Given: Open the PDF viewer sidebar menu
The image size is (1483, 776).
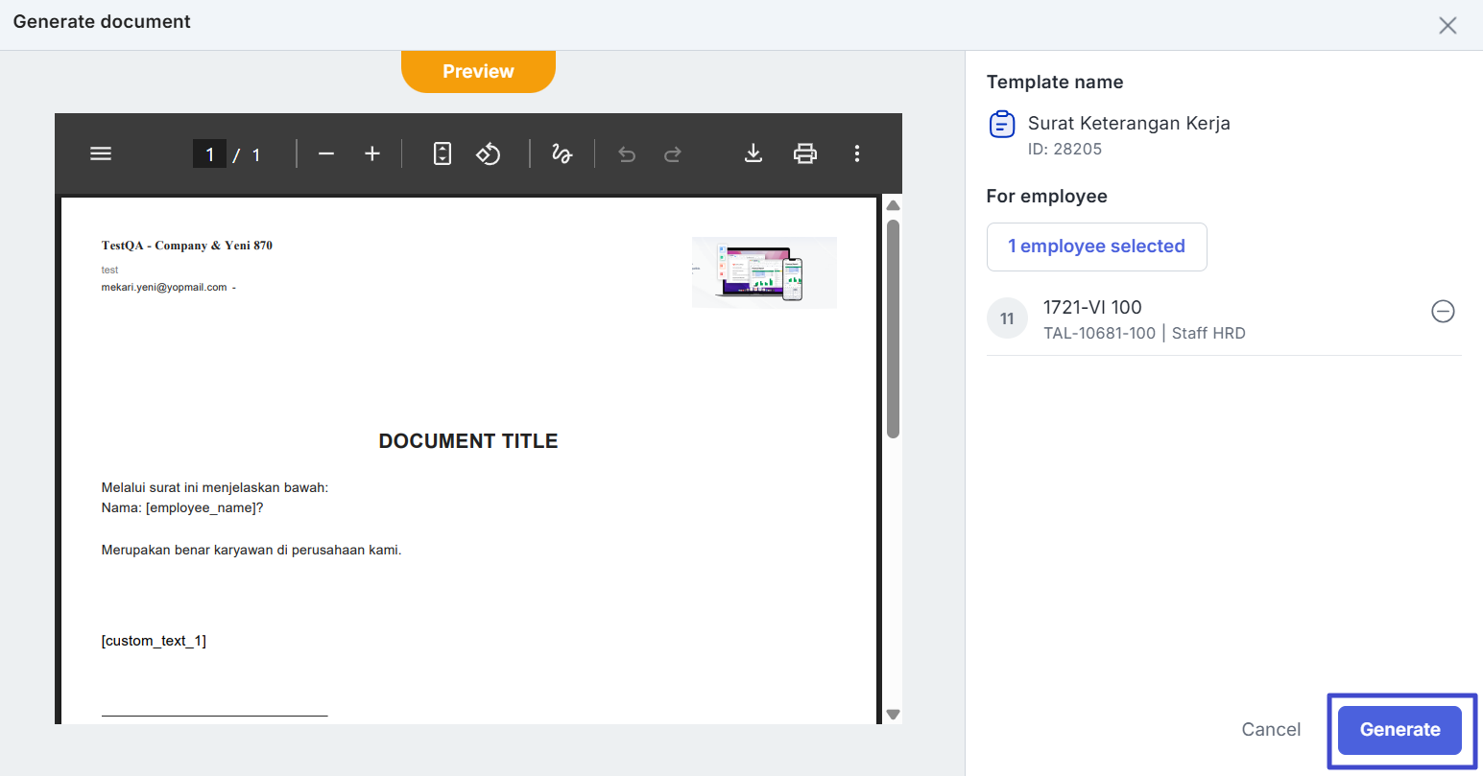Looking at the screenshot, I should tap(101, 153).
